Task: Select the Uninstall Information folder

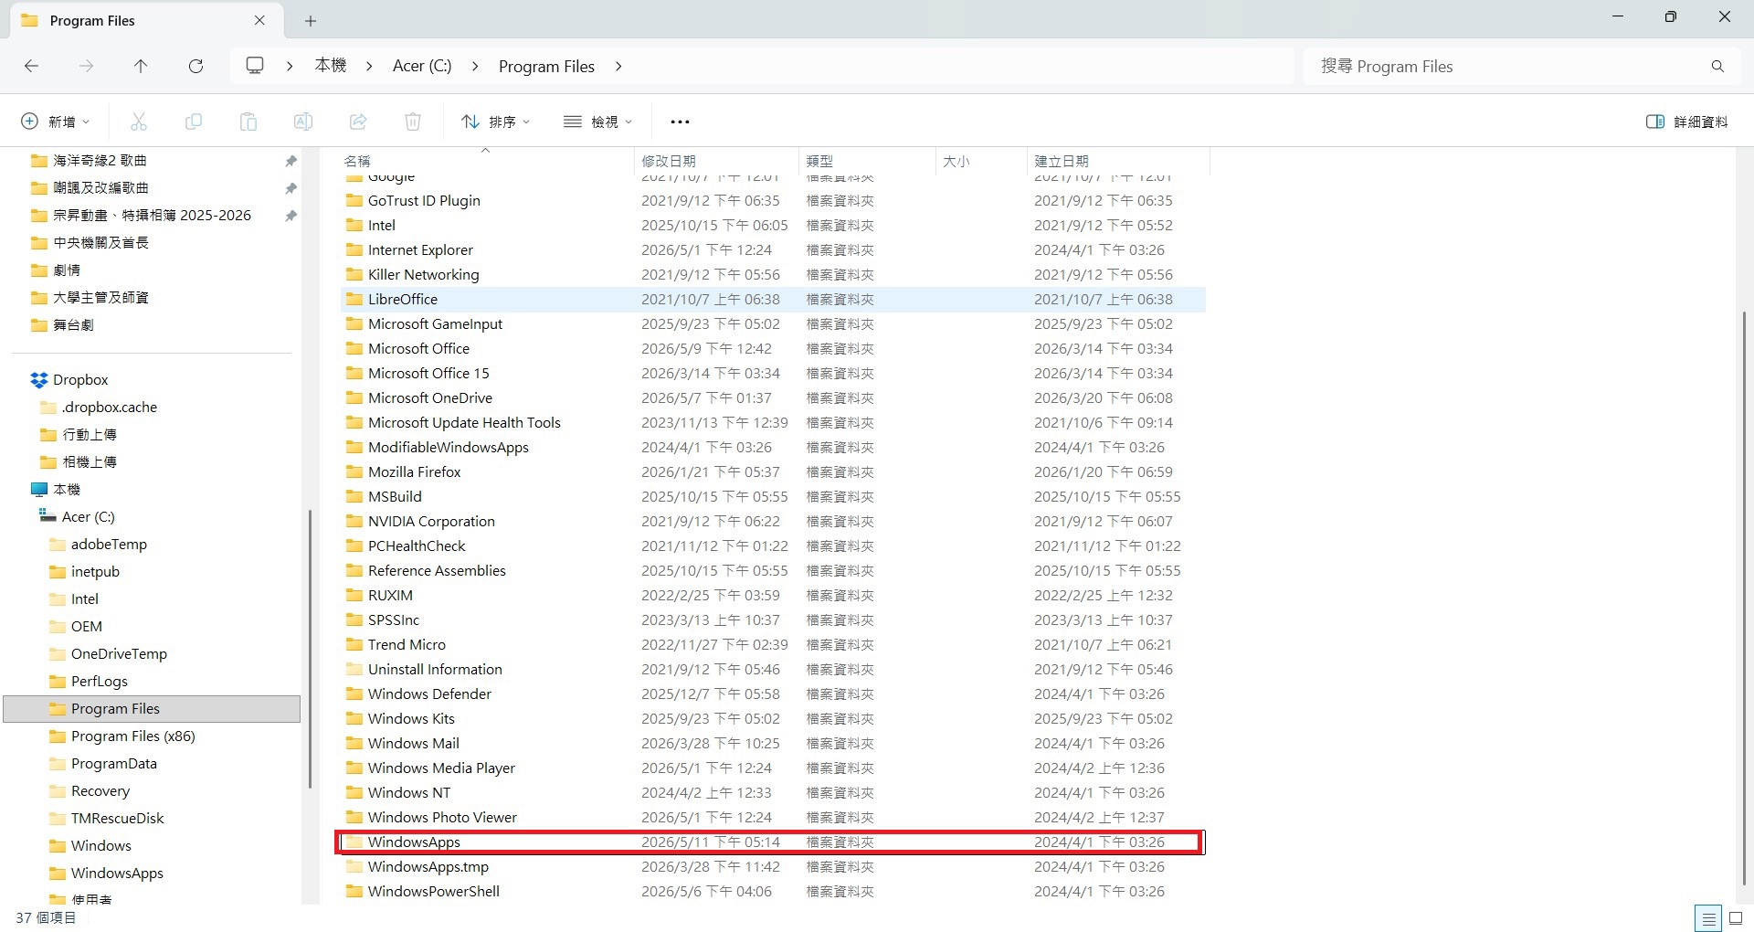Action: click(773, 670)
